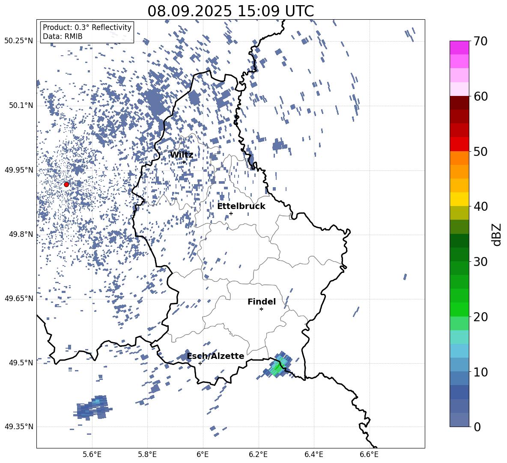
Task: Click the blue echo patch in southwest corner
Action: [92, 407]
